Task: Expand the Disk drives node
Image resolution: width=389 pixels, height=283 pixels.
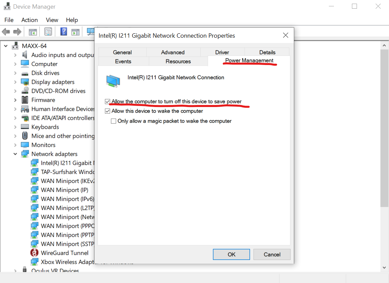Action: [15, 73]
